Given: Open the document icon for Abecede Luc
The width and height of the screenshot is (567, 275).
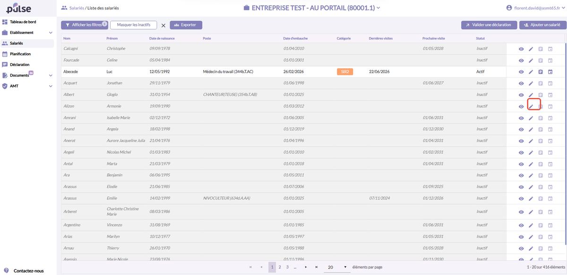Looking at the screenshot, I should click(541, 72).
